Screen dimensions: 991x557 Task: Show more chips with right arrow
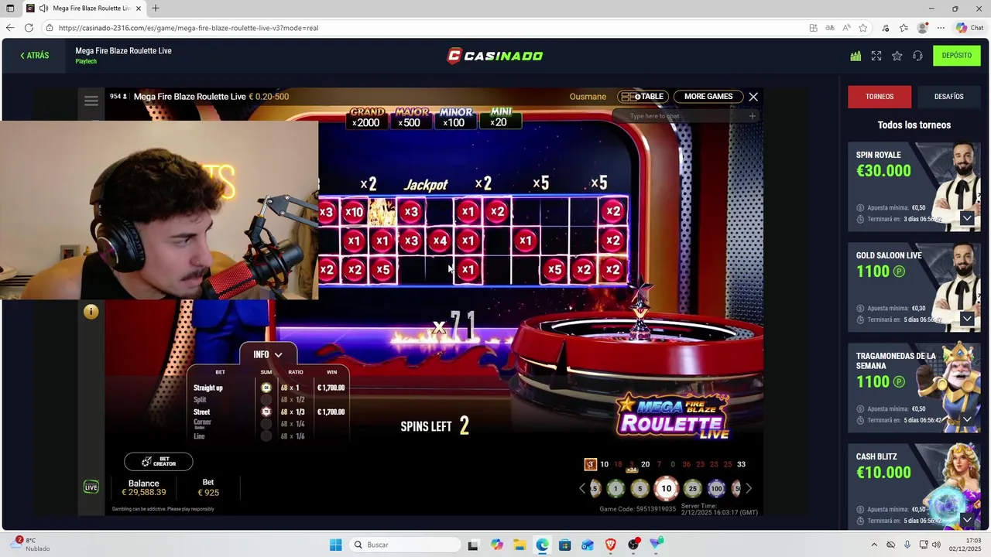749,488
